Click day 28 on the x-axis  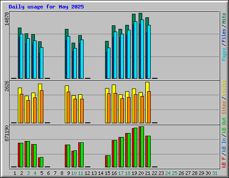pyautogui.click(x=195, y=173)
